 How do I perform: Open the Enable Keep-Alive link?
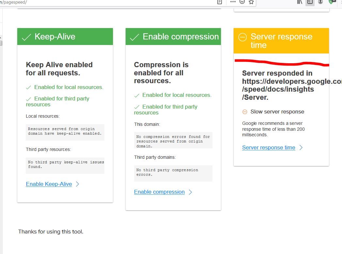[49, 184]
